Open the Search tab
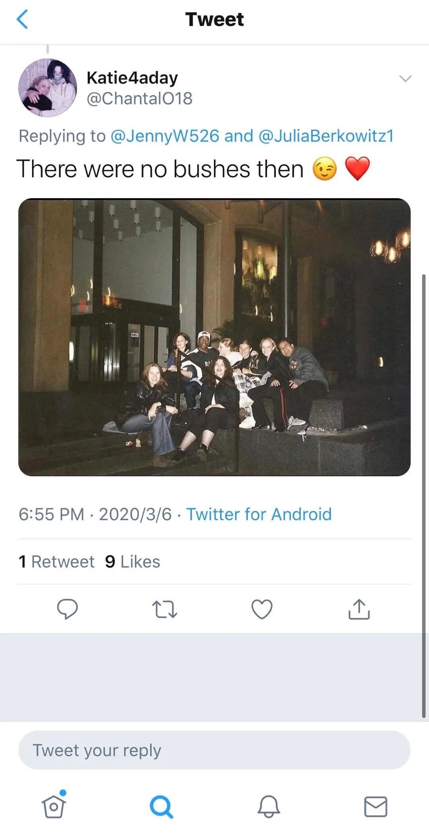 [x=161, y=808]
